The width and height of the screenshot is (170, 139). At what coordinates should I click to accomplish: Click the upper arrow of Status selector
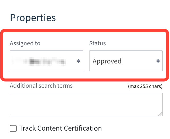point(158,59)
